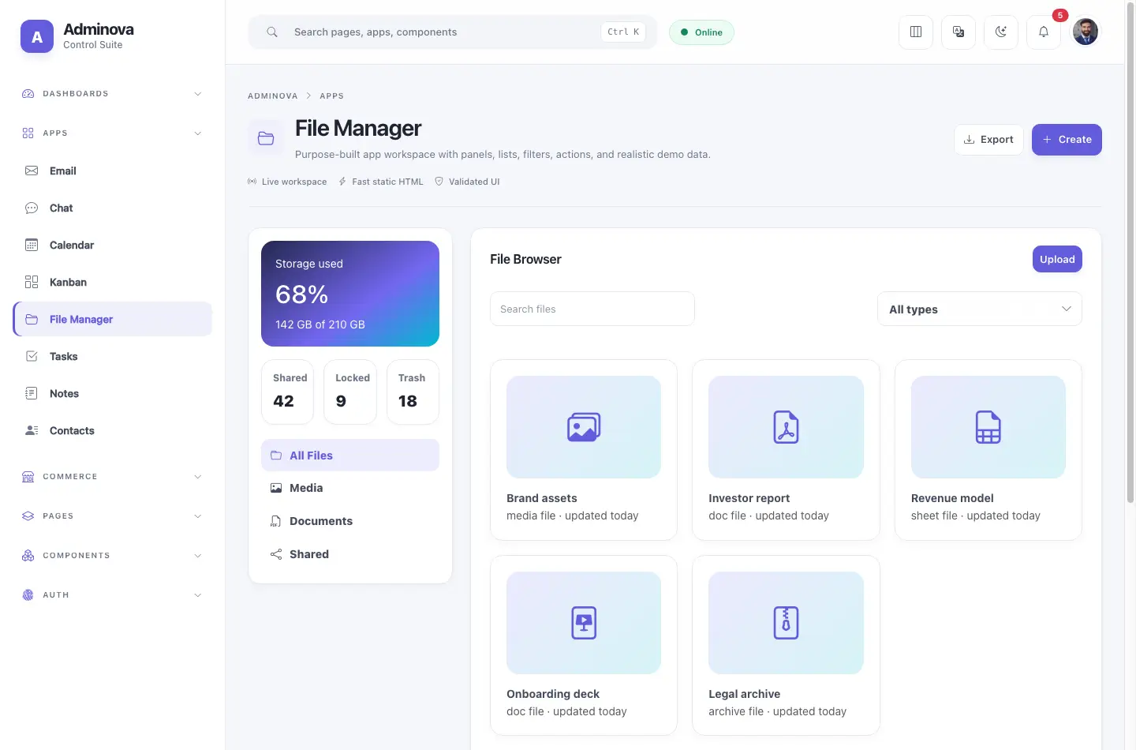Viewport: 1136px width, 750px height.
Task: Open the language translate icon
Action: (x=958, y=32)
